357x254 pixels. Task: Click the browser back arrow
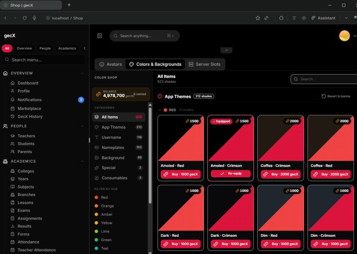5,18
